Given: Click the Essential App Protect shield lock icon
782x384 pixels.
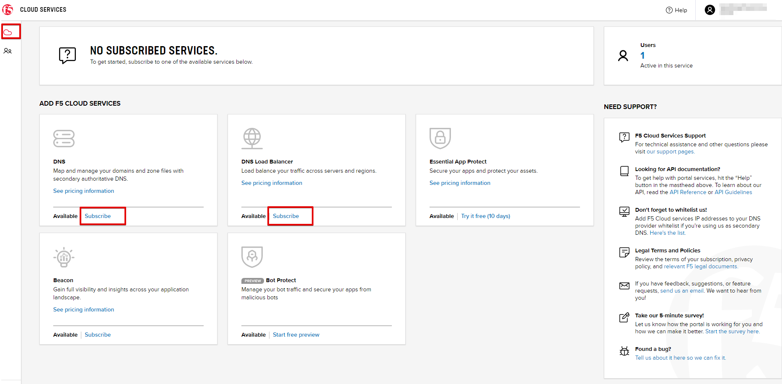Looking at the screenshot, I should [440, 138].
